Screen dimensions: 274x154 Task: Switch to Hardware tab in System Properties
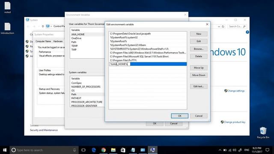(x=58, y=41)
